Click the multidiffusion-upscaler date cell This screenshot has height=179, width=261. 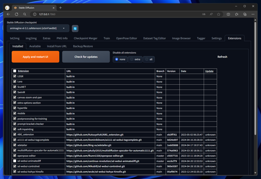coord(191,151)
